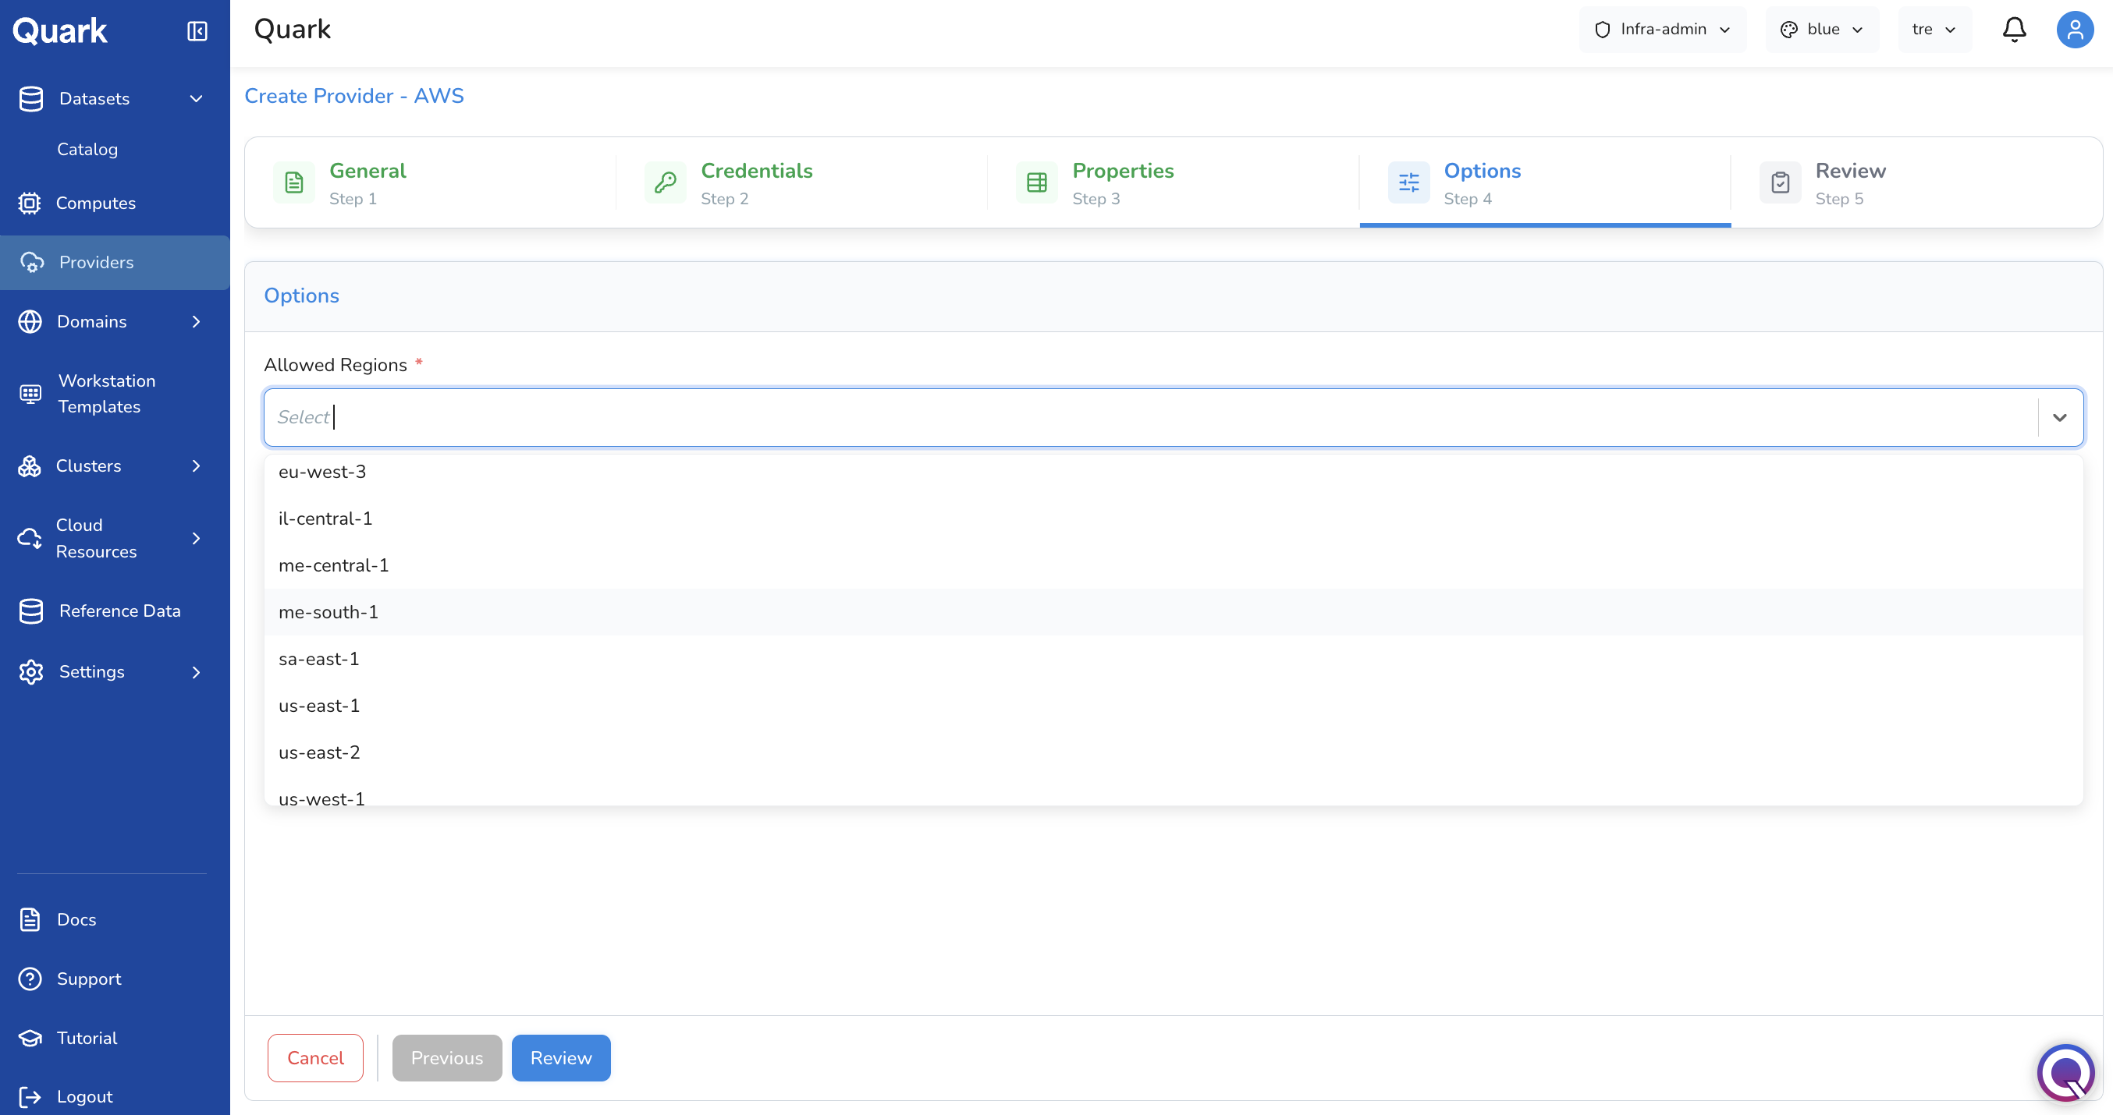Collapse the Datasets menu chevron

coord(196,98)
